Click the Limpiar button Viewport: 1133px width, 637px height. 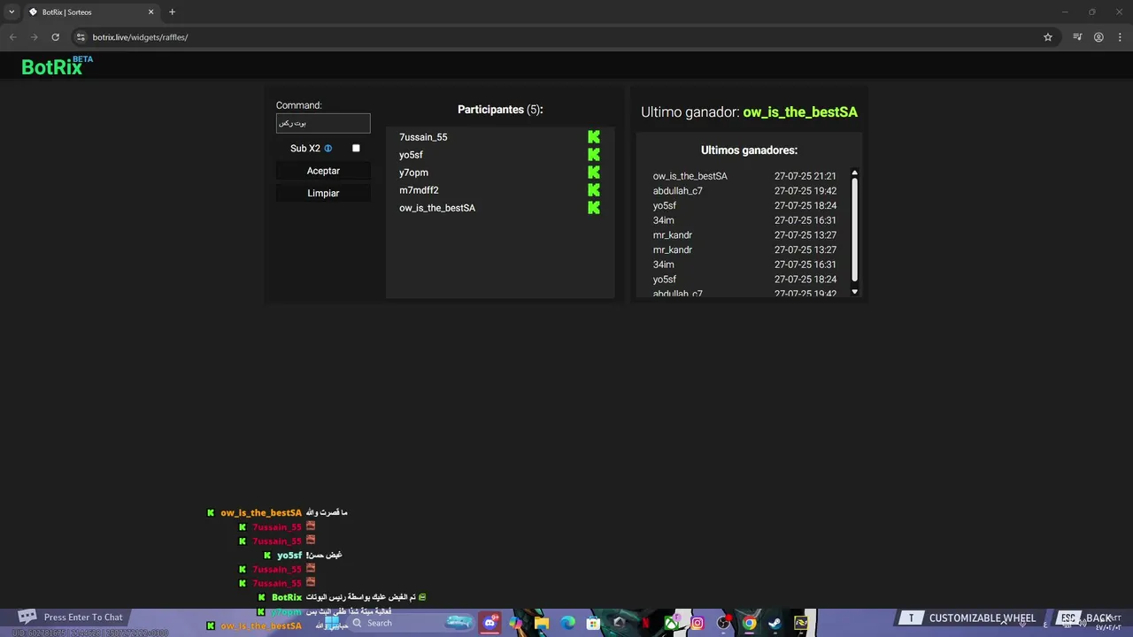[x=323, y=193]
